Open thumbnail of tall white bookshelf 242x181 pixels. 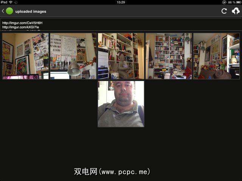pos(169,56)
